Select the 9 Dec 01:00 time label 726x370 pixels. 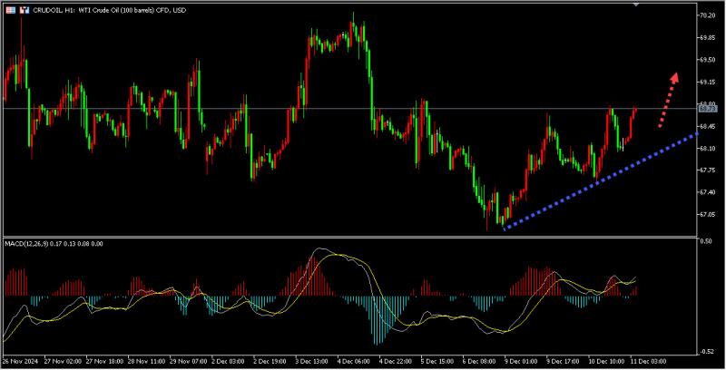520,361
